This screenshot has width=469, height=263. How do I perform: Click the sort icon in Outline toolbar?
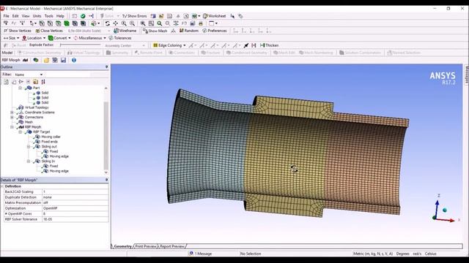click(43, 82)
